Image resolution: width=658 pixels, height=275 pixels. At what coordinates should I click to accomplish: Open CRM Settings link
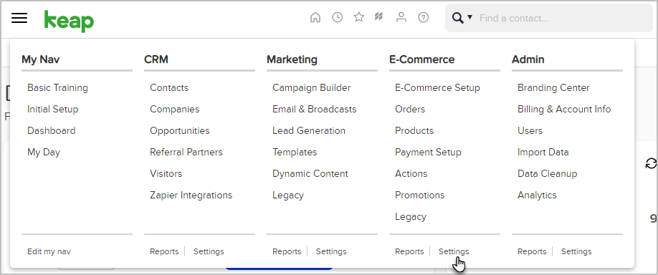click(x=209, y=251)
